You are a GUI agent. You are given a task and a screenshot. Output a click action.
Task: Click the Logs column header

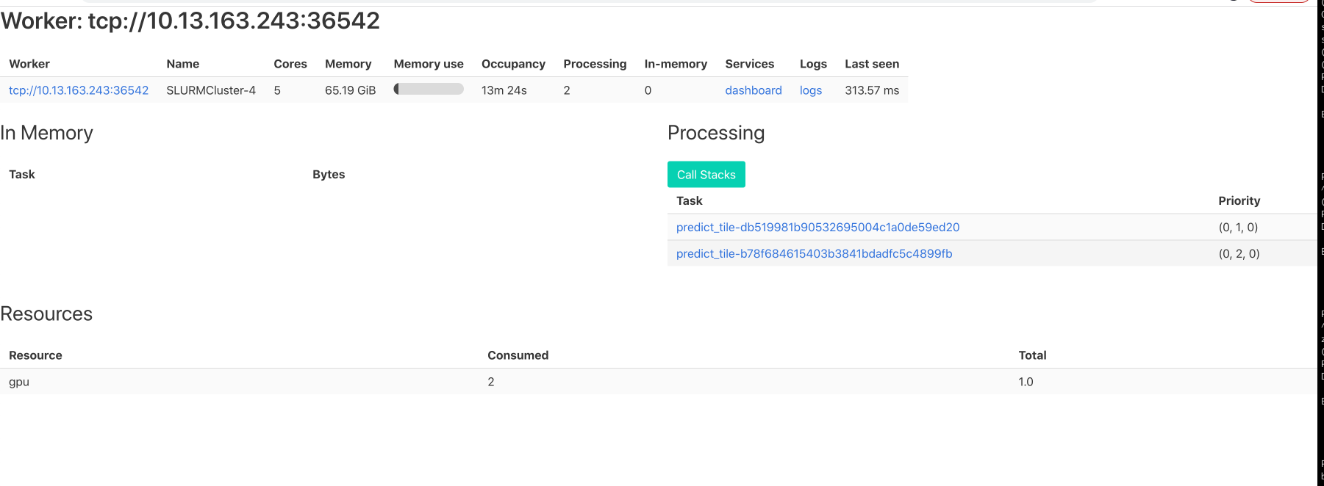coord(814,64)
